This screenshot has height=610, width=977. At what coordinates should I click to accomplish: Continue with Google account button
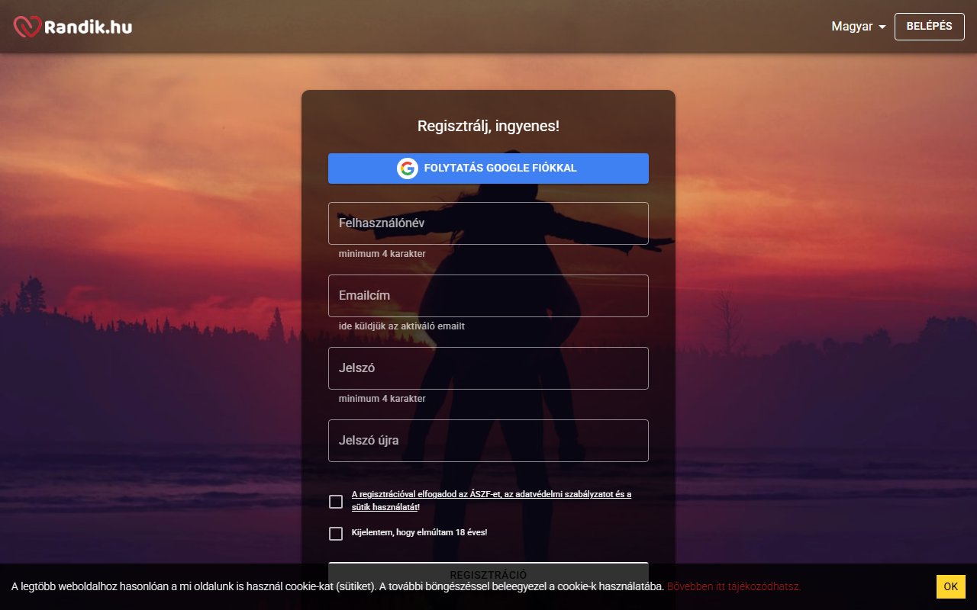(488, 169)
